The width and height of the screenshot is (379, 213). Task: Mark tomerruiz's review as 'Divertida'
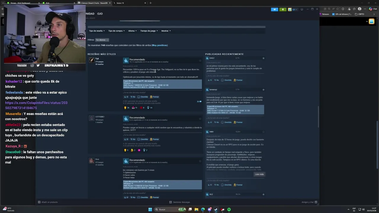pyautogui.click(x=227, y=122)
